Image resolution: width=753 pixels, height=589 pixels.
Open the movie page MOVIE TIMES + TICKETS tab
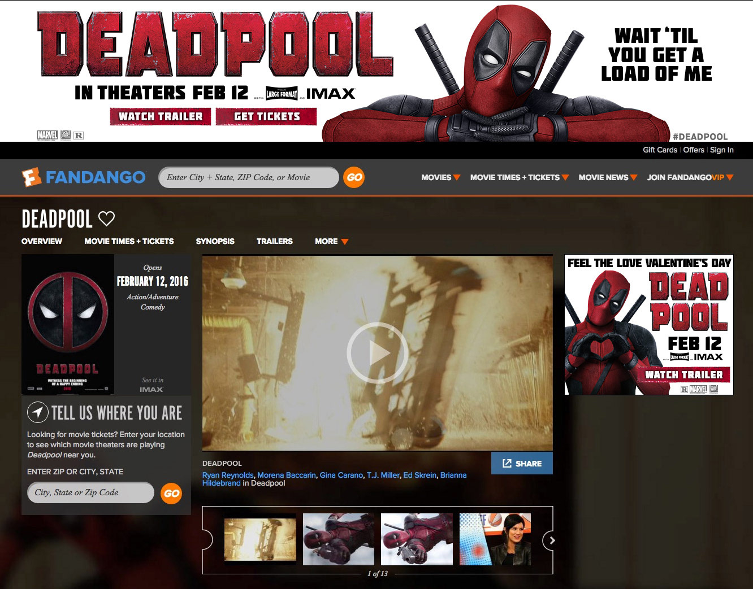pyautogui.click(x=129, y=241)
